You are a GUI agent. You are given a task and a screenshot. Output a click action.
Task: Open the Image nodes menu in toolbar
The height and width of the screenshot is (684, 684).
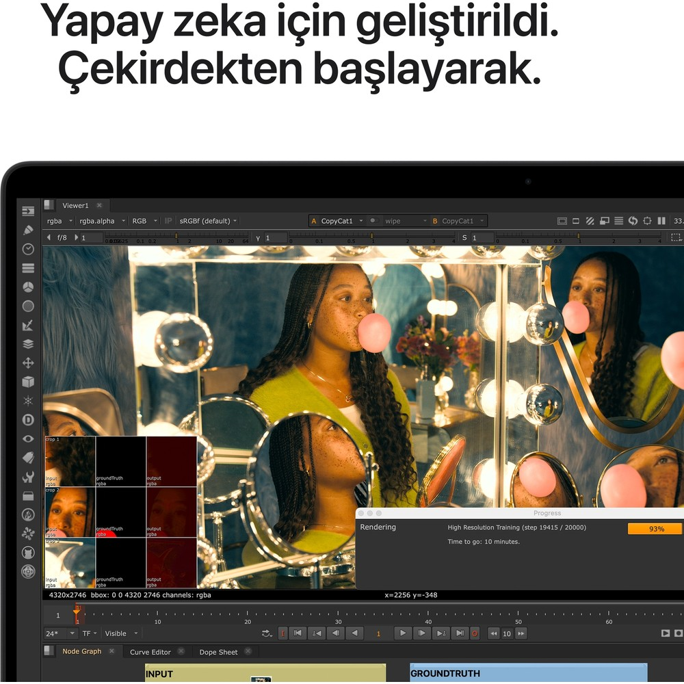[28, 211]
